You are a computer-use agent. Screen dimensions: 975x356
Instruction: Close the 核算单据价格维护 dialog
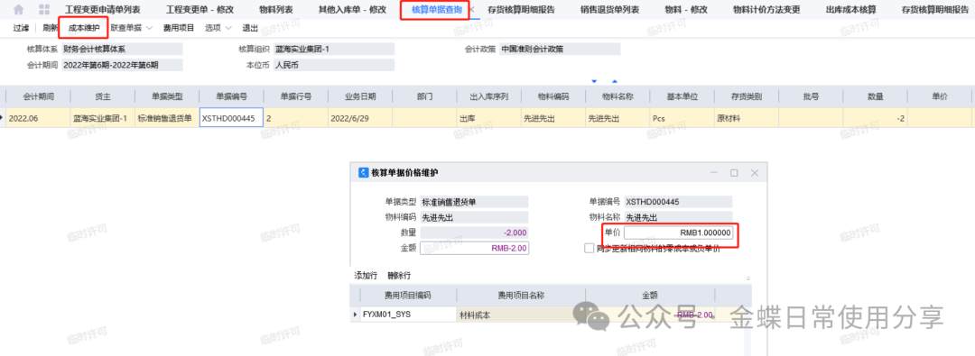(755, 173)
